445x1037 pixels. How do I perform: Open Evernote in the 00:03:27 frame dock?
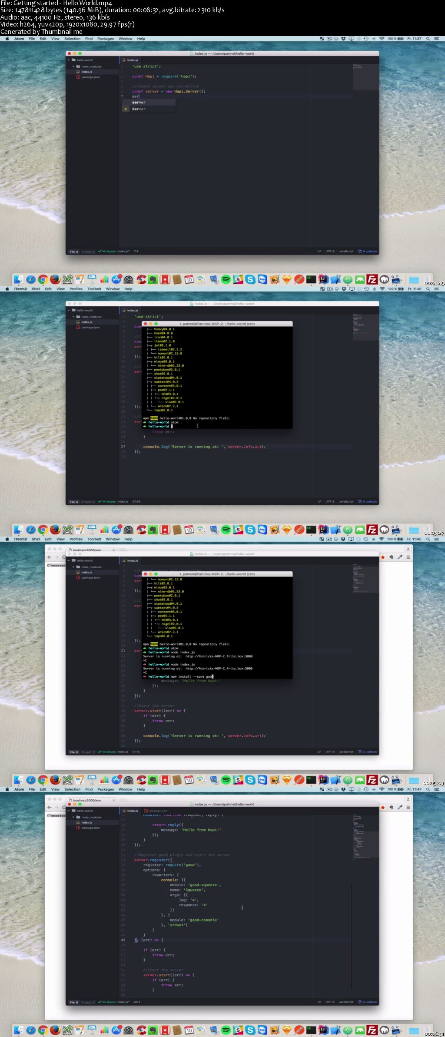[153, 530]
